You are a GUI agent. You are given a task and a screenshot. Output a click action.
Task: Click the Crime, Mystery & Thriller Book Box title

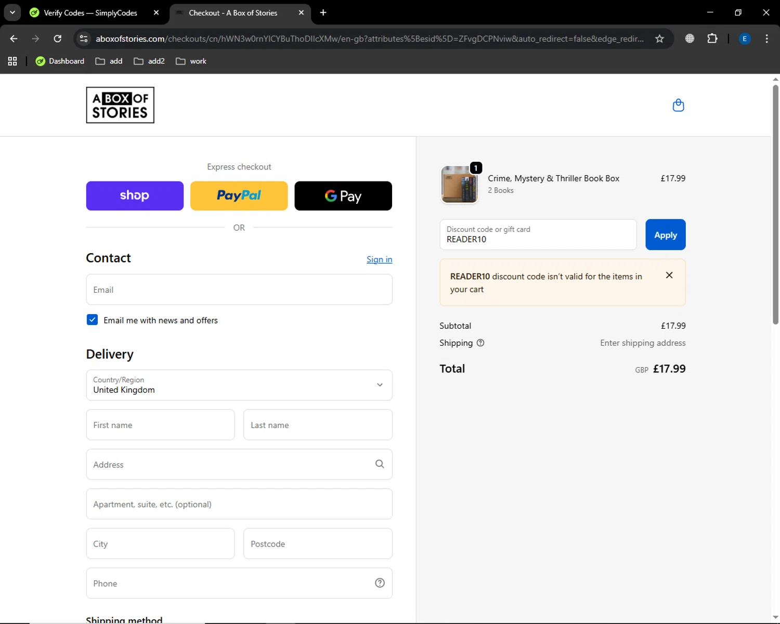coord(553,178)
